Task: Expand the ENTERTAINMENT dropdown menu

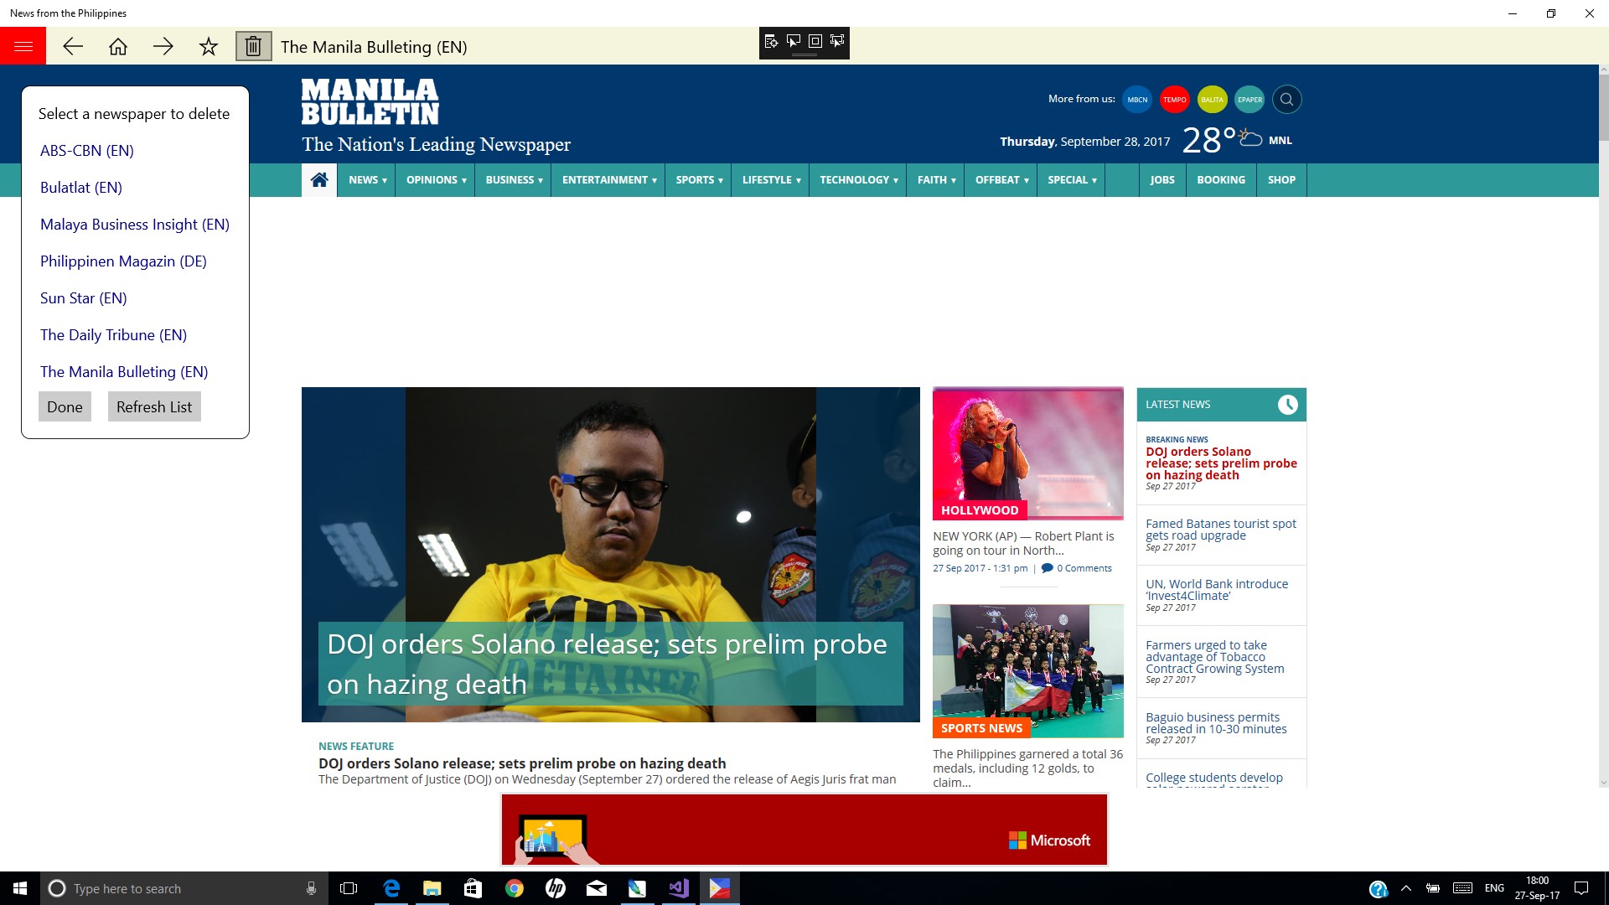Action: point(608,179)
